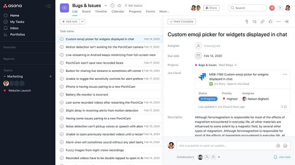Star the Bugs & Issues project
Image resolution: width=295 pixels, height=165 pixels.
coord(119,5)
